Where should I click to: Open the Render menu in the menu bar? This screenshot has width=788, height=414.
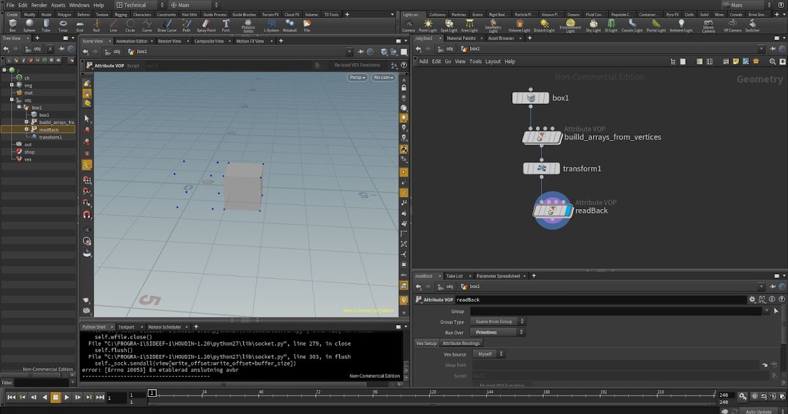coord(39,4)
